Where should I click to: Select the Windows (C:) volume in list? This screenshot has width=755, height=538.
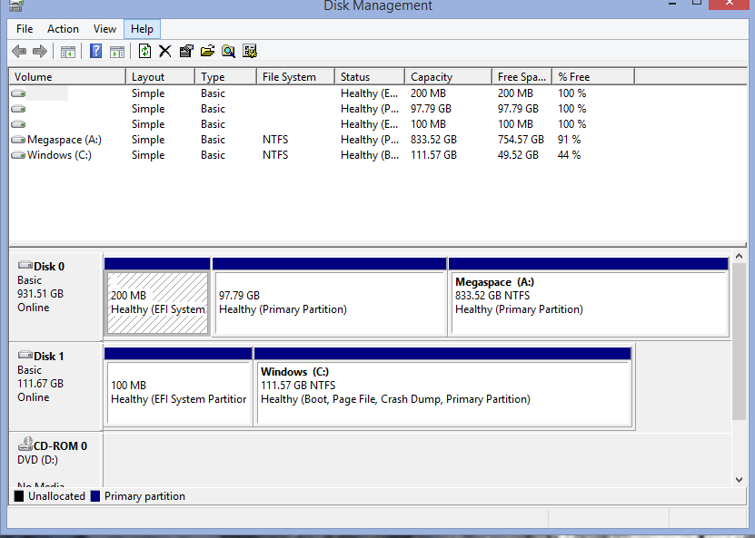59,155
